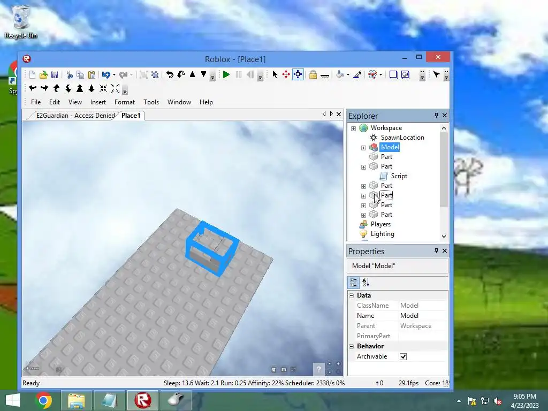Tilt camera up with the curved up arrow

[56, 88]
